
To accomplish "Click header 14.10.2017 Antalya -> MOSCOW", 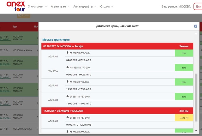I will click(x=63, y=111).
